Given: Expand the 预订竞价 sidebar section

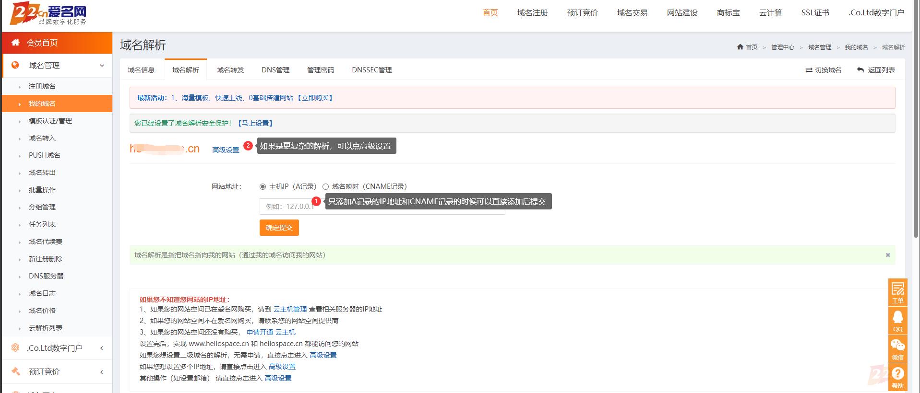Looking at the screenshot, I should (x=102, y=372).
